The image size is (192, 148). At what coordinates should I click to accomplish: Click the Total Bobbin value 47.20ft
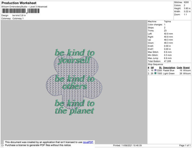pyautogui.click(x=167, y=61)
